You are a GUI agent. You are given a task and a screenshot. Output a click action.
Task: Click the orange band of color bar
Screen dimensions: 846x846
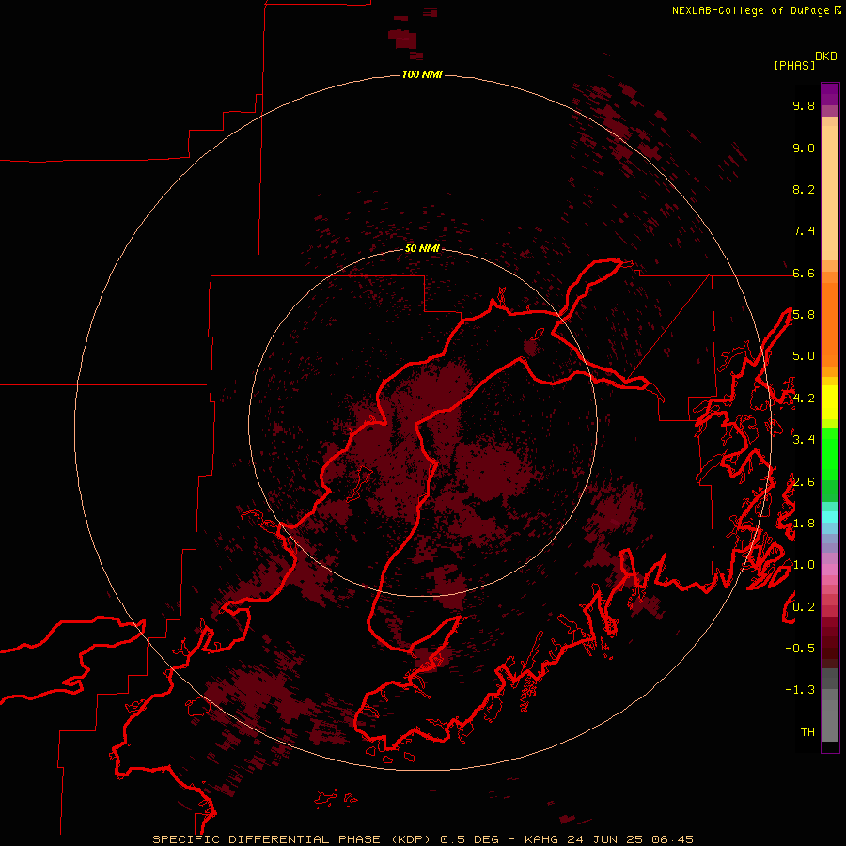click(830, 323)
